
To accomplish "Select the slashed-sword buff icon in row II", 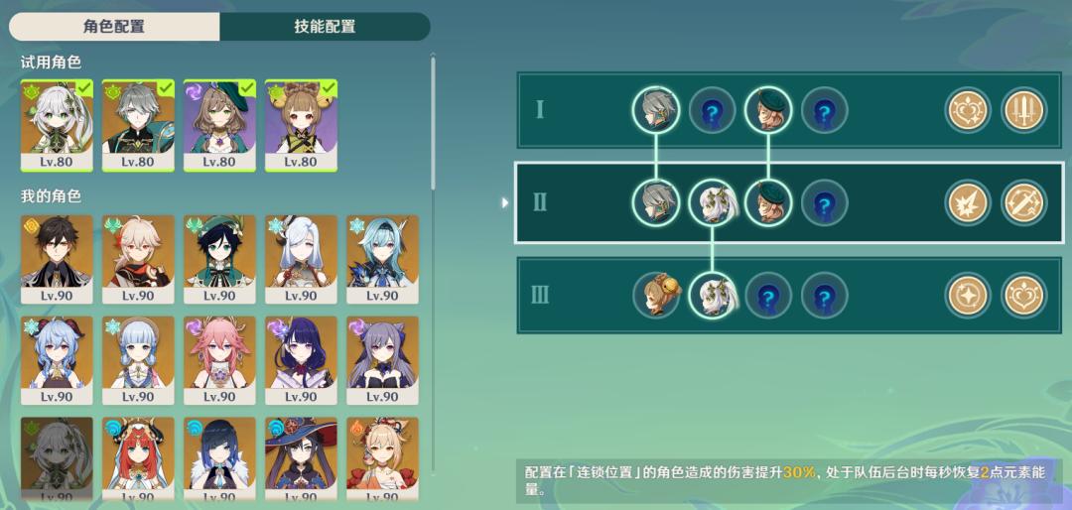I will pos(1024,203).
